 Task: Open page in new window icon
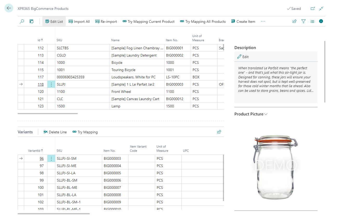pos(313,9)
